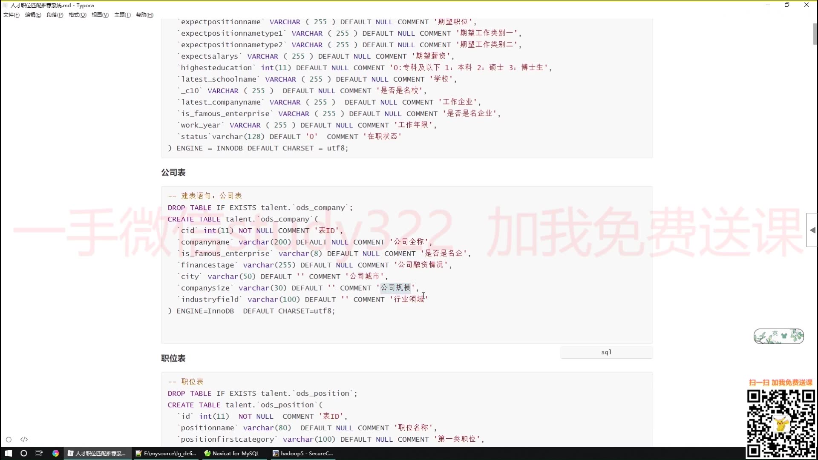Click the QR code image
This screenshot has height=460, width=818.
point(781,423)
